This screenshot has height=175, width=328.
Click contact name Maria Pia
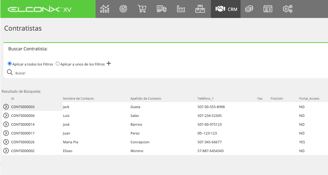pos(71,142)
